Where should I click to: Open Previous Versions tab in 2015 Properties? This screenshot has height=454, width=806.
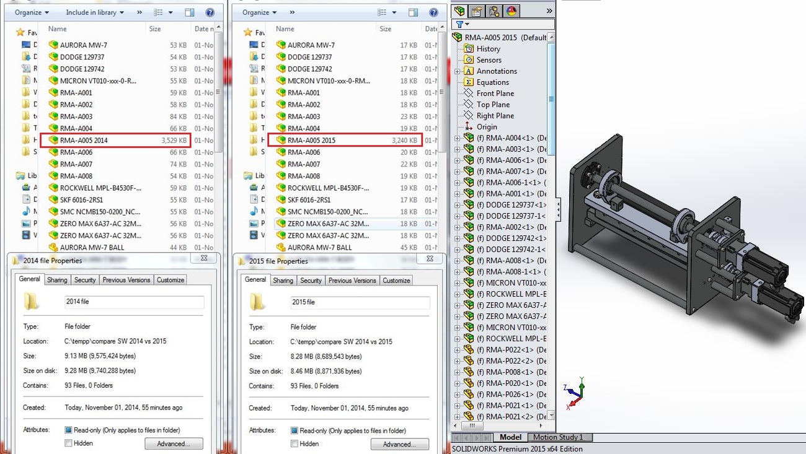[x=352, y=281]
